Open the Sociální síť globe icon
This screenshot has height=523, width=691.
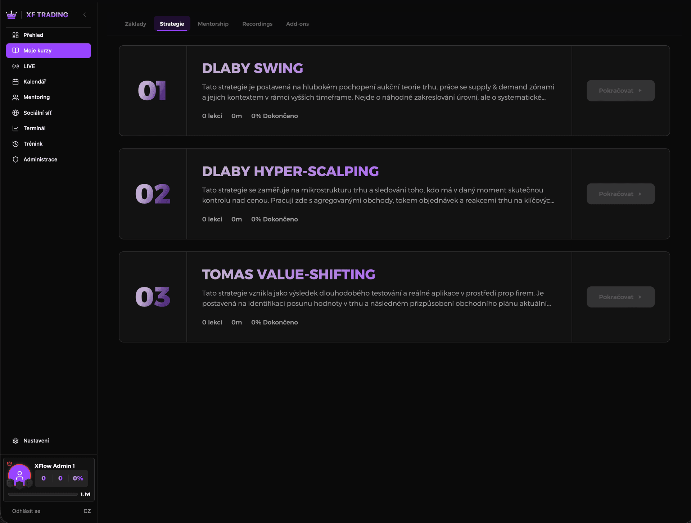tap(15, 113)
